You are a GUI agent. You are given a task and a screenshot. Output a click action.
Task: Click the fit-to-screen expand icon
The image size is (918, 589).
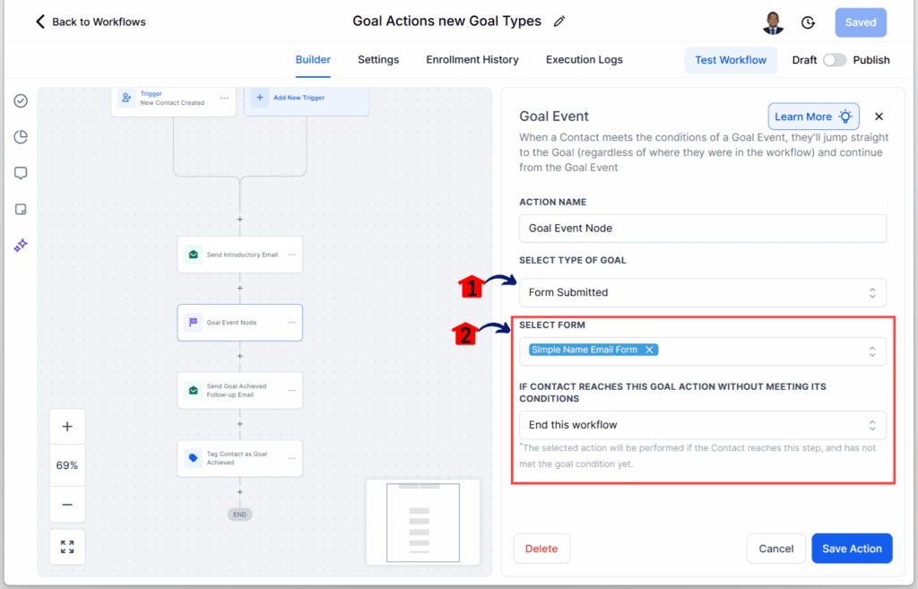coord(67,546)
